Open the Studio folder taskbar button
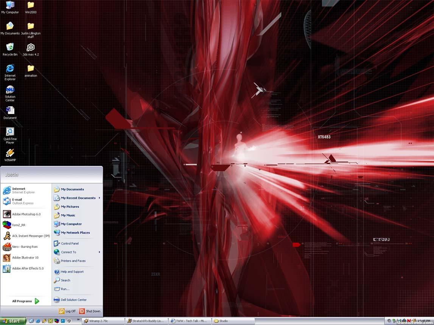This screenshot has height=325, width=434. 233,321
